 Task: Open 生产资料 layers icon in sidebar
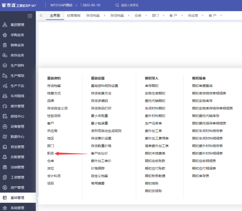pyautogui.click(x=5, y=65)
